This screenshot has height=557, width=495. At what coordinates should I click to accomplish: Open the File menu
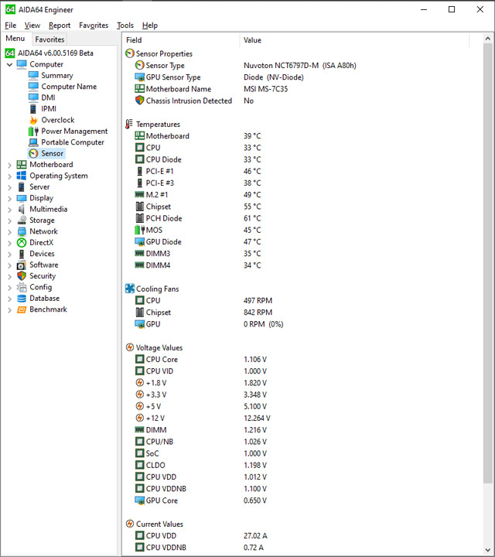coord(11,26)
